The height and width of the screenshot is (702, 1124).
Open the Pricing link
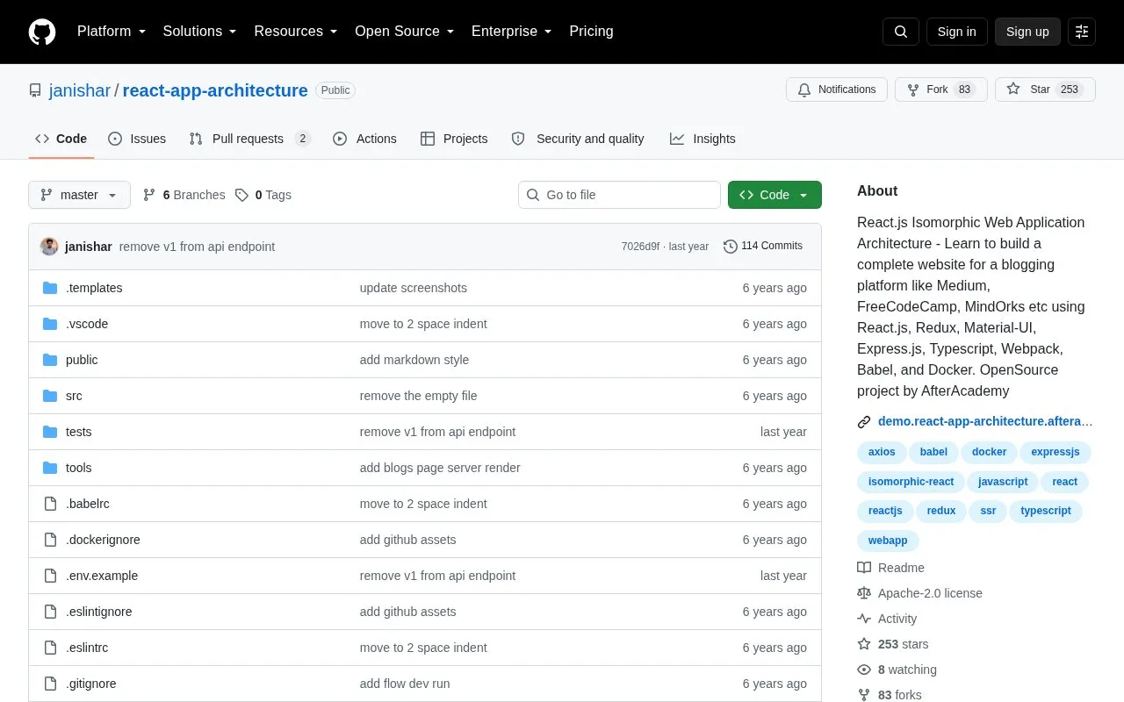coord(591,32)
